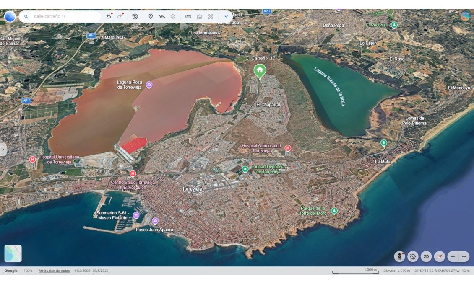Click the 'Doña Pepa' label
The height and width of the screenshot is (284, 474).
[333, 26]
